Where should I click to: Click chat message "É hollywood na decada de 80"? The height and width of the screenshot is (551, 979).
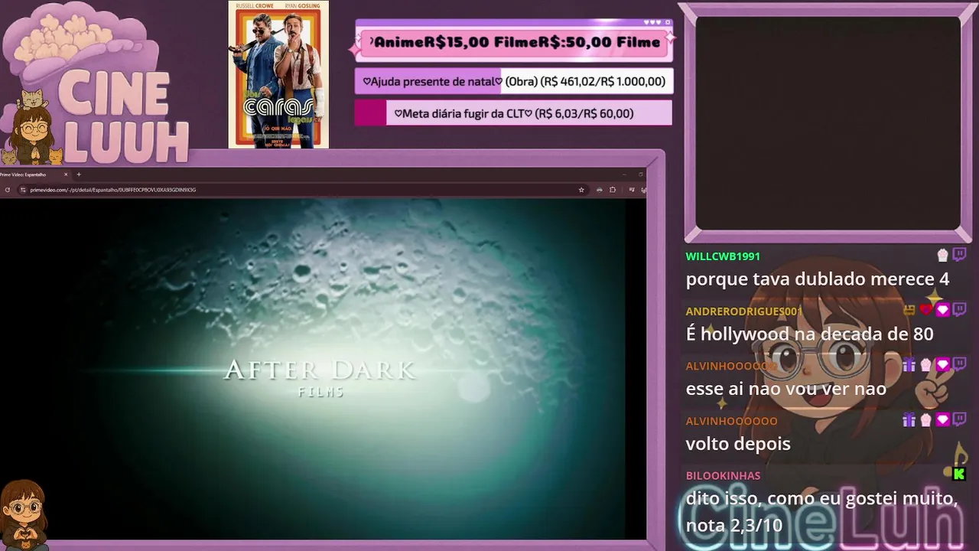[809, 334]
